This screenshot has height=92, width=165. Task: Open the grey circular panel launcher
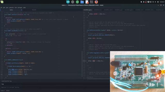pos(73,2)
